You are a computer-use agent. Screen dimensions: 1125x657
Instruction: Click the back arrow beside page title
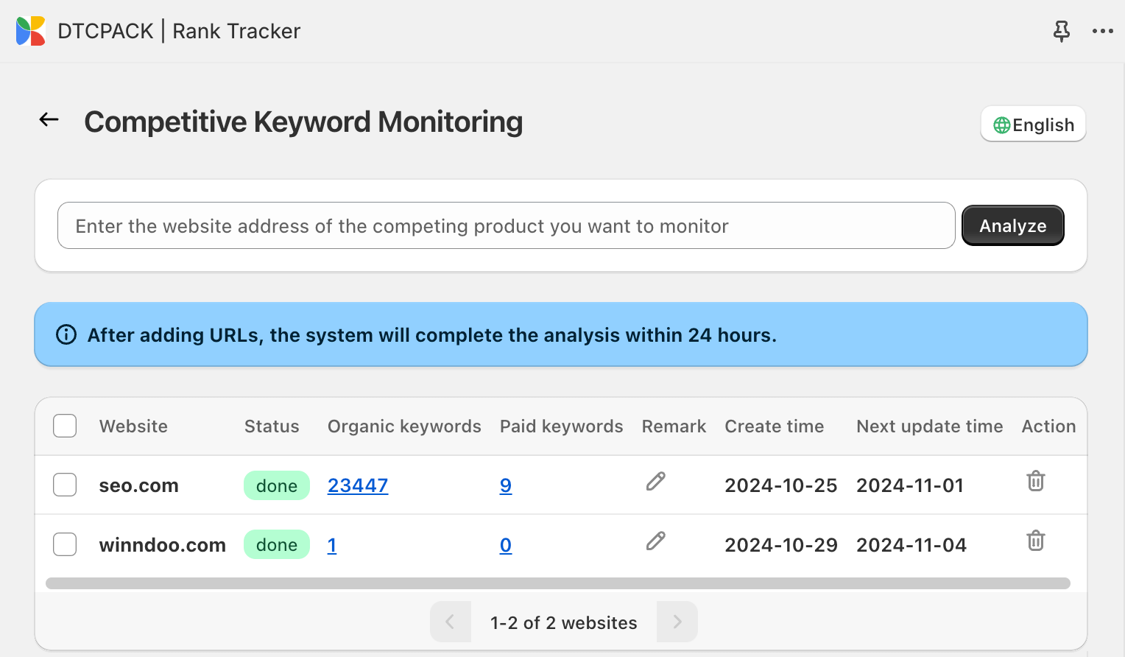[x=49, y=119]
